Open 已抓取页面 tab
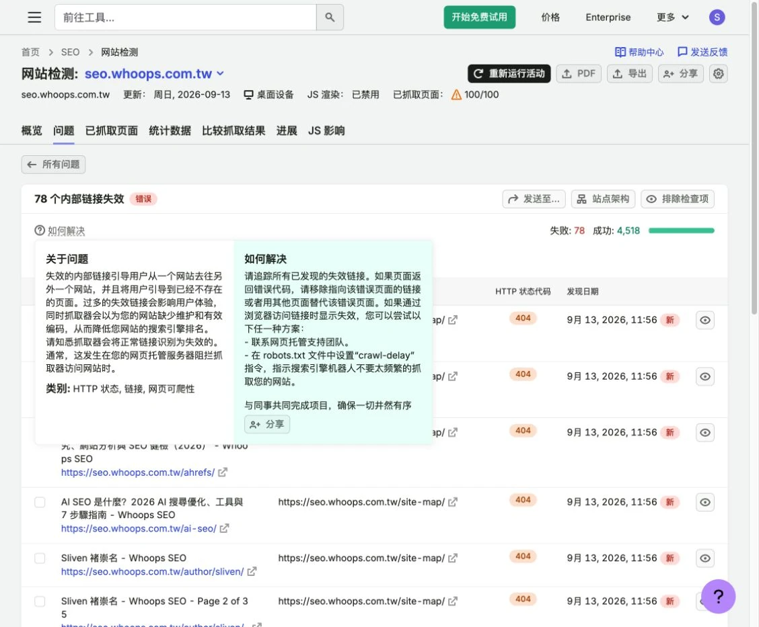759x627 pixels. coord(111,130)
